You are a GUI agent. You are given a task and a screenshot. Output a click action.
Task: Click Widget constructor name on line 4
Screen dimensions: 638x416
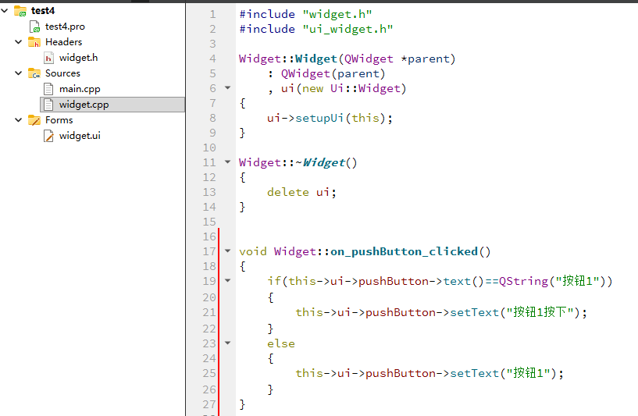pos(316,59)
